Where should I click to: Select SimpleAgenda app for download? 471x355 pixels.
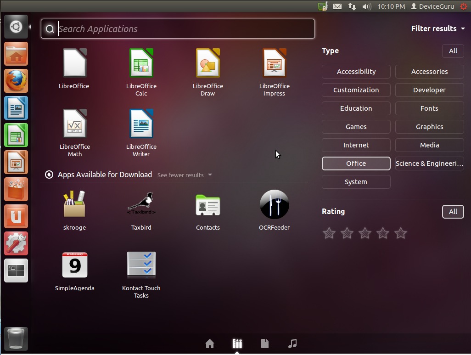(x=74, y=271)
